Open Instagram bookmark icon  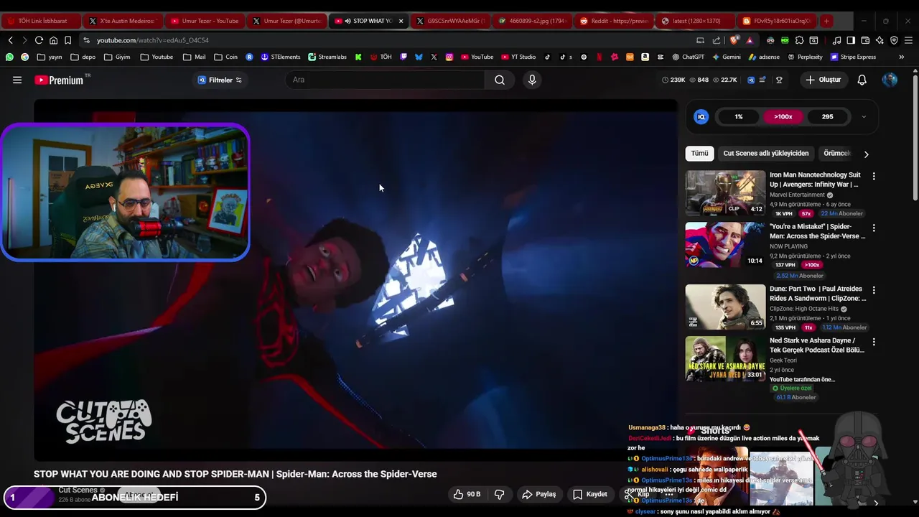[x=449, y=57]
